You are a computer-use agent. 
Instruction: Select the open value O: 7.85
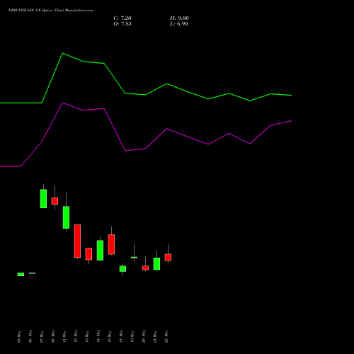tap(122, 24)
